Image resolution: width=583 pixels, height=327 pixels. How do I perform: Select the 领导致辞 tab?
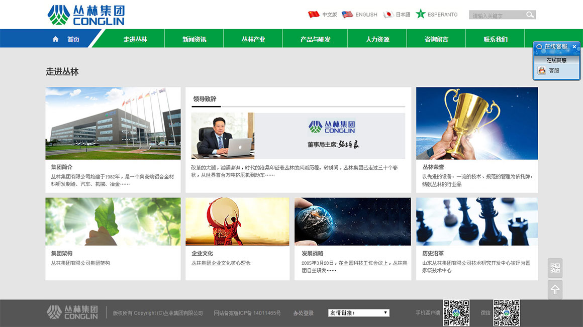pos(205,99)
